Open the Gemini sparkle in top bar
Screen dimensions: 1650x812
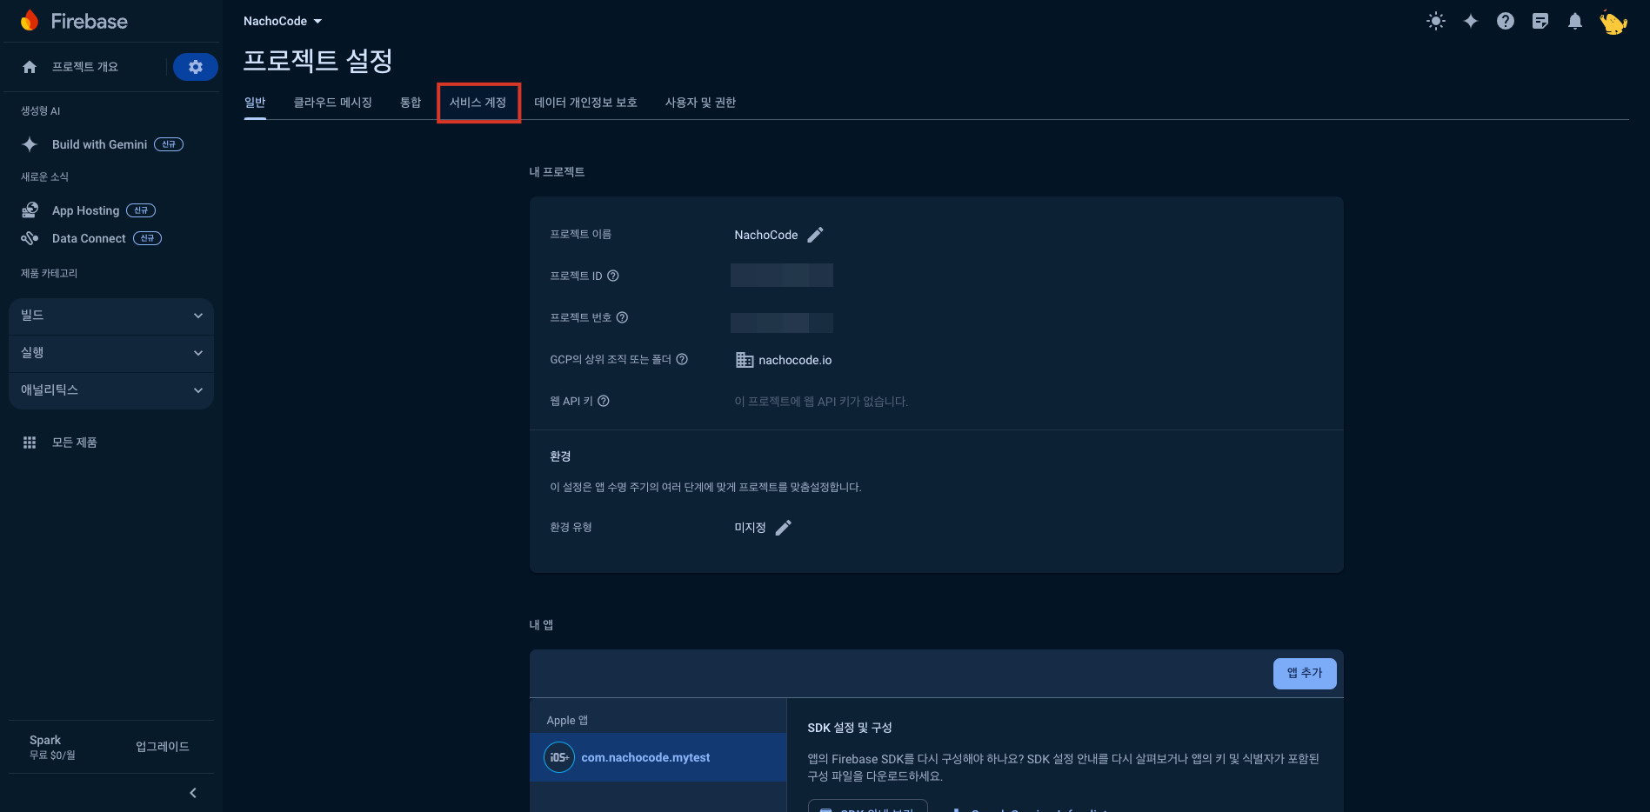pyautogui.click(x=1471, y=21)
